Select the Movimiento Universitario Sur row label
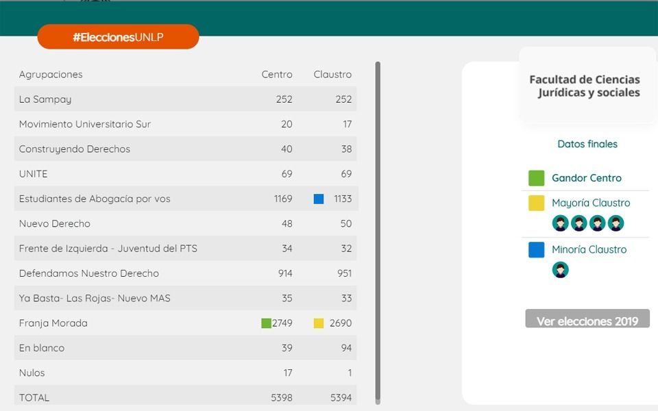Screen dimensions: 658x411 coord(85,124)
